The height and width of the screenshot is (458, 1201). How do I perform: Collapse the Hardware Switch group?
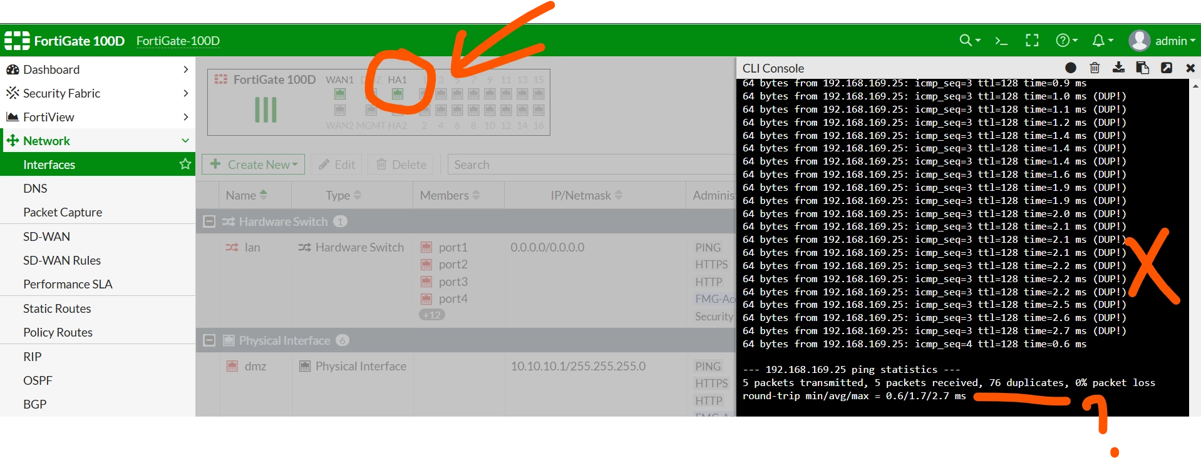pos(209,221)
